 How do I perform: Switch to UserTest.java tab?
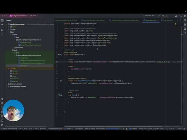pos(167,20)
